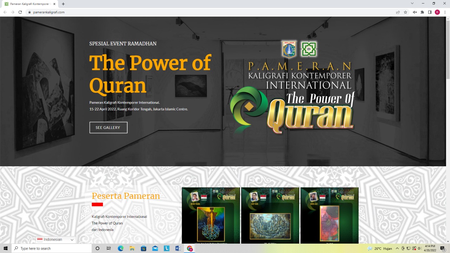Expand the tab search chevron
The width and height of the screenshot is (450, 253).
(412, 4)
